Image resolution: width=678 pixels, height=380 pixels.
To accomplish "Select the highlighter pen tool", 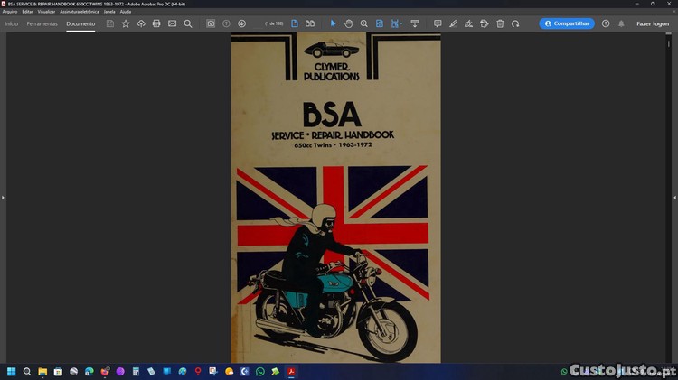I will click(453, 23).
